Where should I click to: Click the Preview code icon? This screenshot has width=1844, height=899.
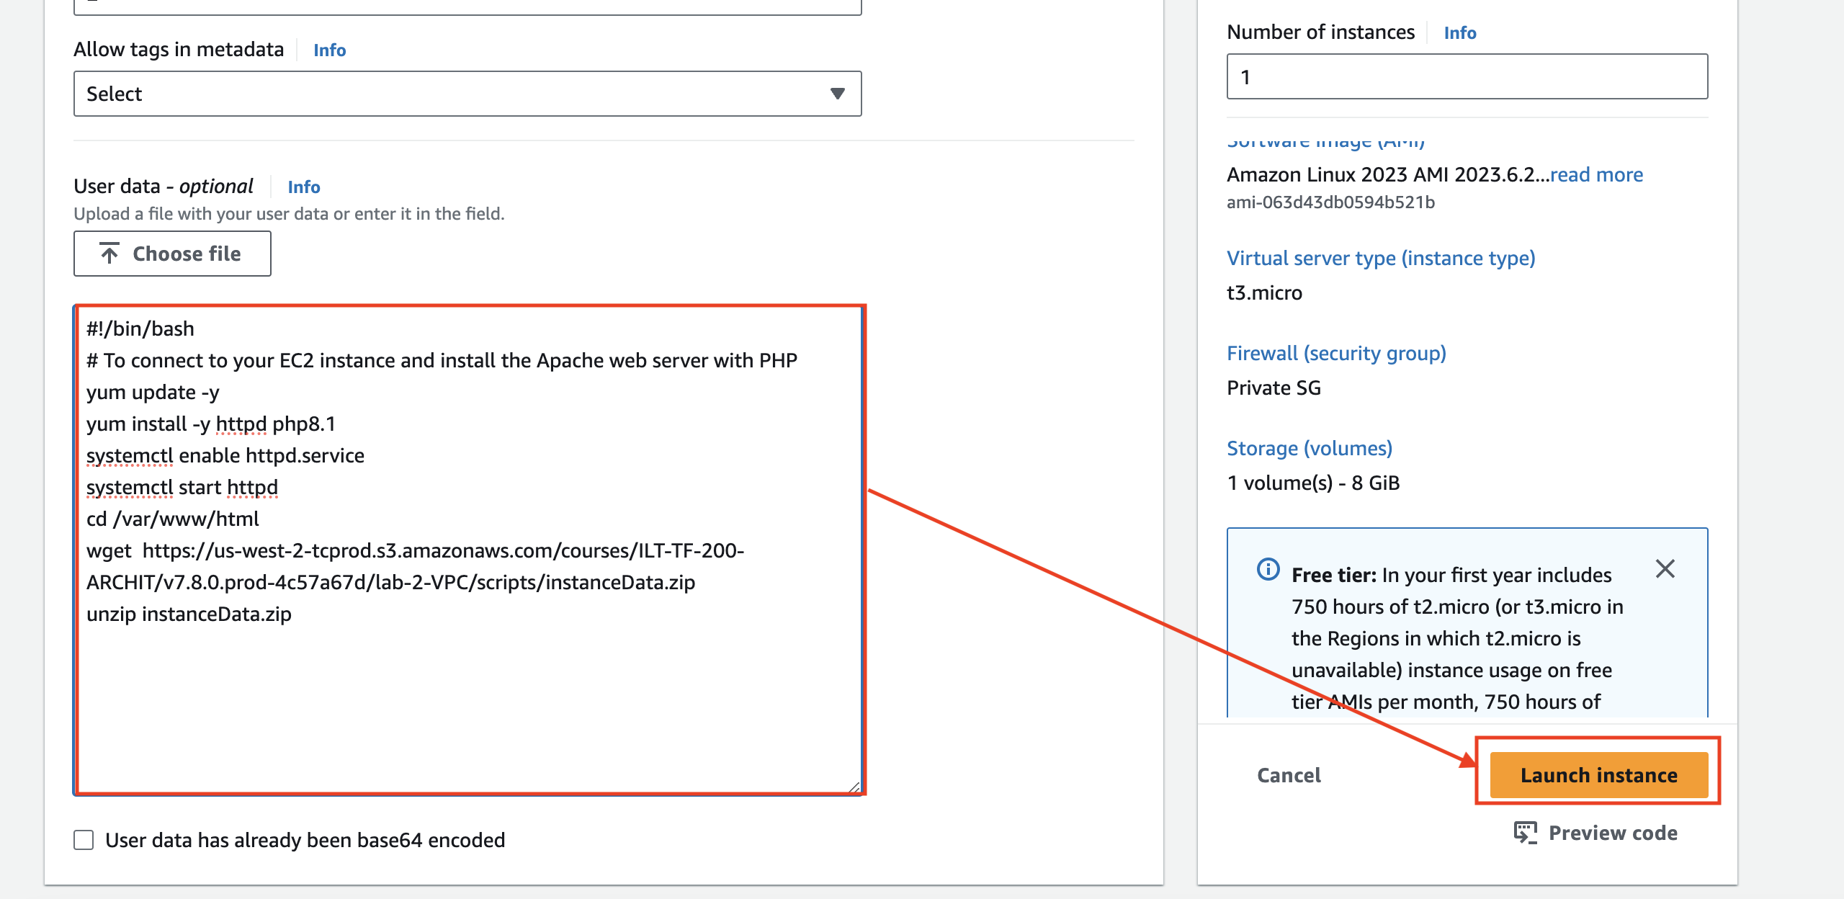point(1525,833)
